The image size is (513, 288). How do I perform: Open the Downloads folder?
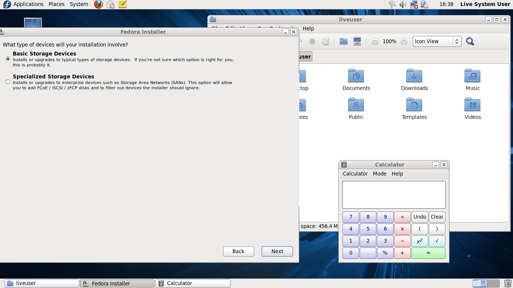pos(414,80)
